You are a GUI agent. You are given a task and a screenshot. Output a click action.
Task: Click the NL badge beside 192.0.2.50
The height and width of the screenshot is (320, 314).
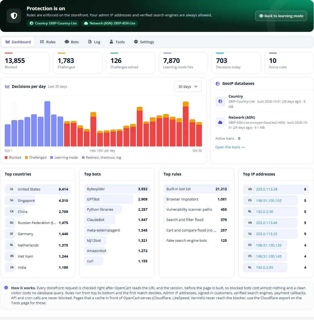[x=250, y=212]
